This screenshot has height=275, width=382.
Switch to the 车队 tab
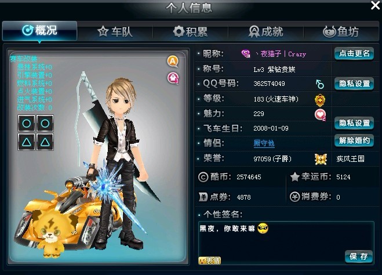pyautogui.click(x=115, y=32)
